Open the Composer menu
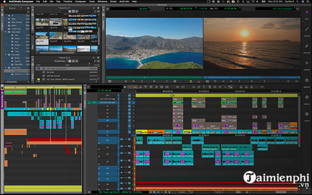The width and height of the screenshot is (312, 195). click(x=80, y=1)
